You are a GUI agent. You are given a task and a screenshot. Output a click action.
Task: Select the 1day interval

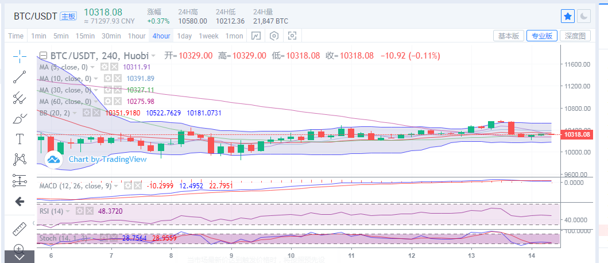click(184, 36)
